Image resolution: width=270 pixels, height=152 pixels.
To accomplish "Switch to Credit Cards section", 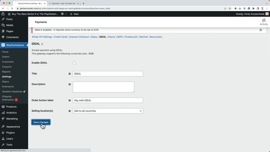I will point(61,37).
